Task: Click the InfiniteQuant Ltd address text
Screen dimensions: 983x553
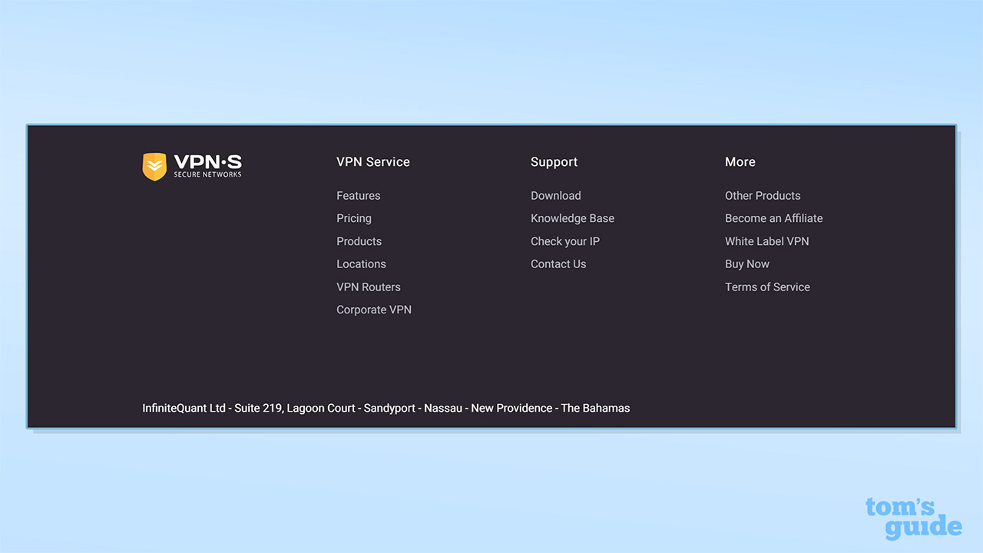Action: coord(386,409)
